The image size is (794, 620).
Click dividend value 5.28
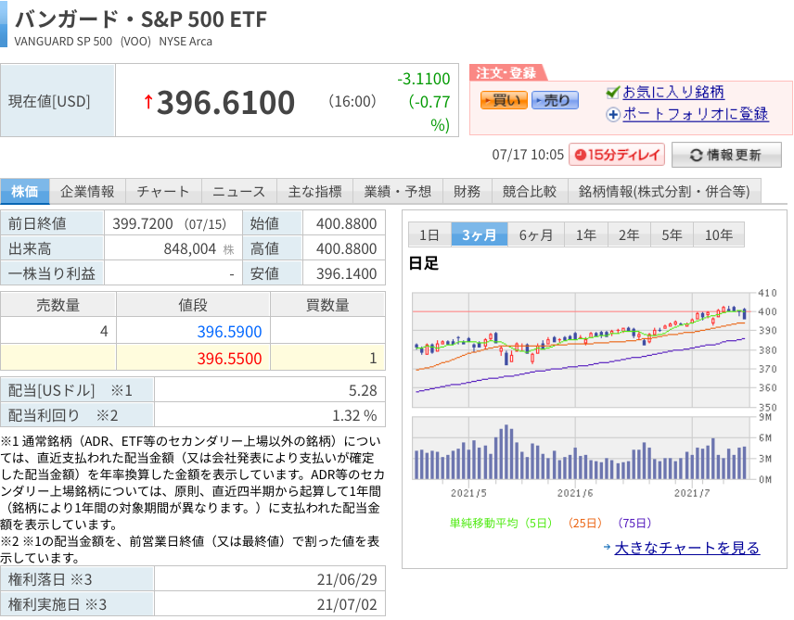click(363, 390)
